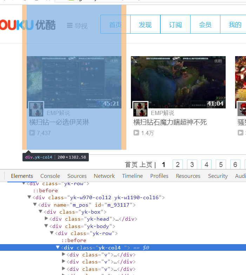Click the play count icon beside 1.4万
This screenshot has height=275, width=246.
[136, 133]
